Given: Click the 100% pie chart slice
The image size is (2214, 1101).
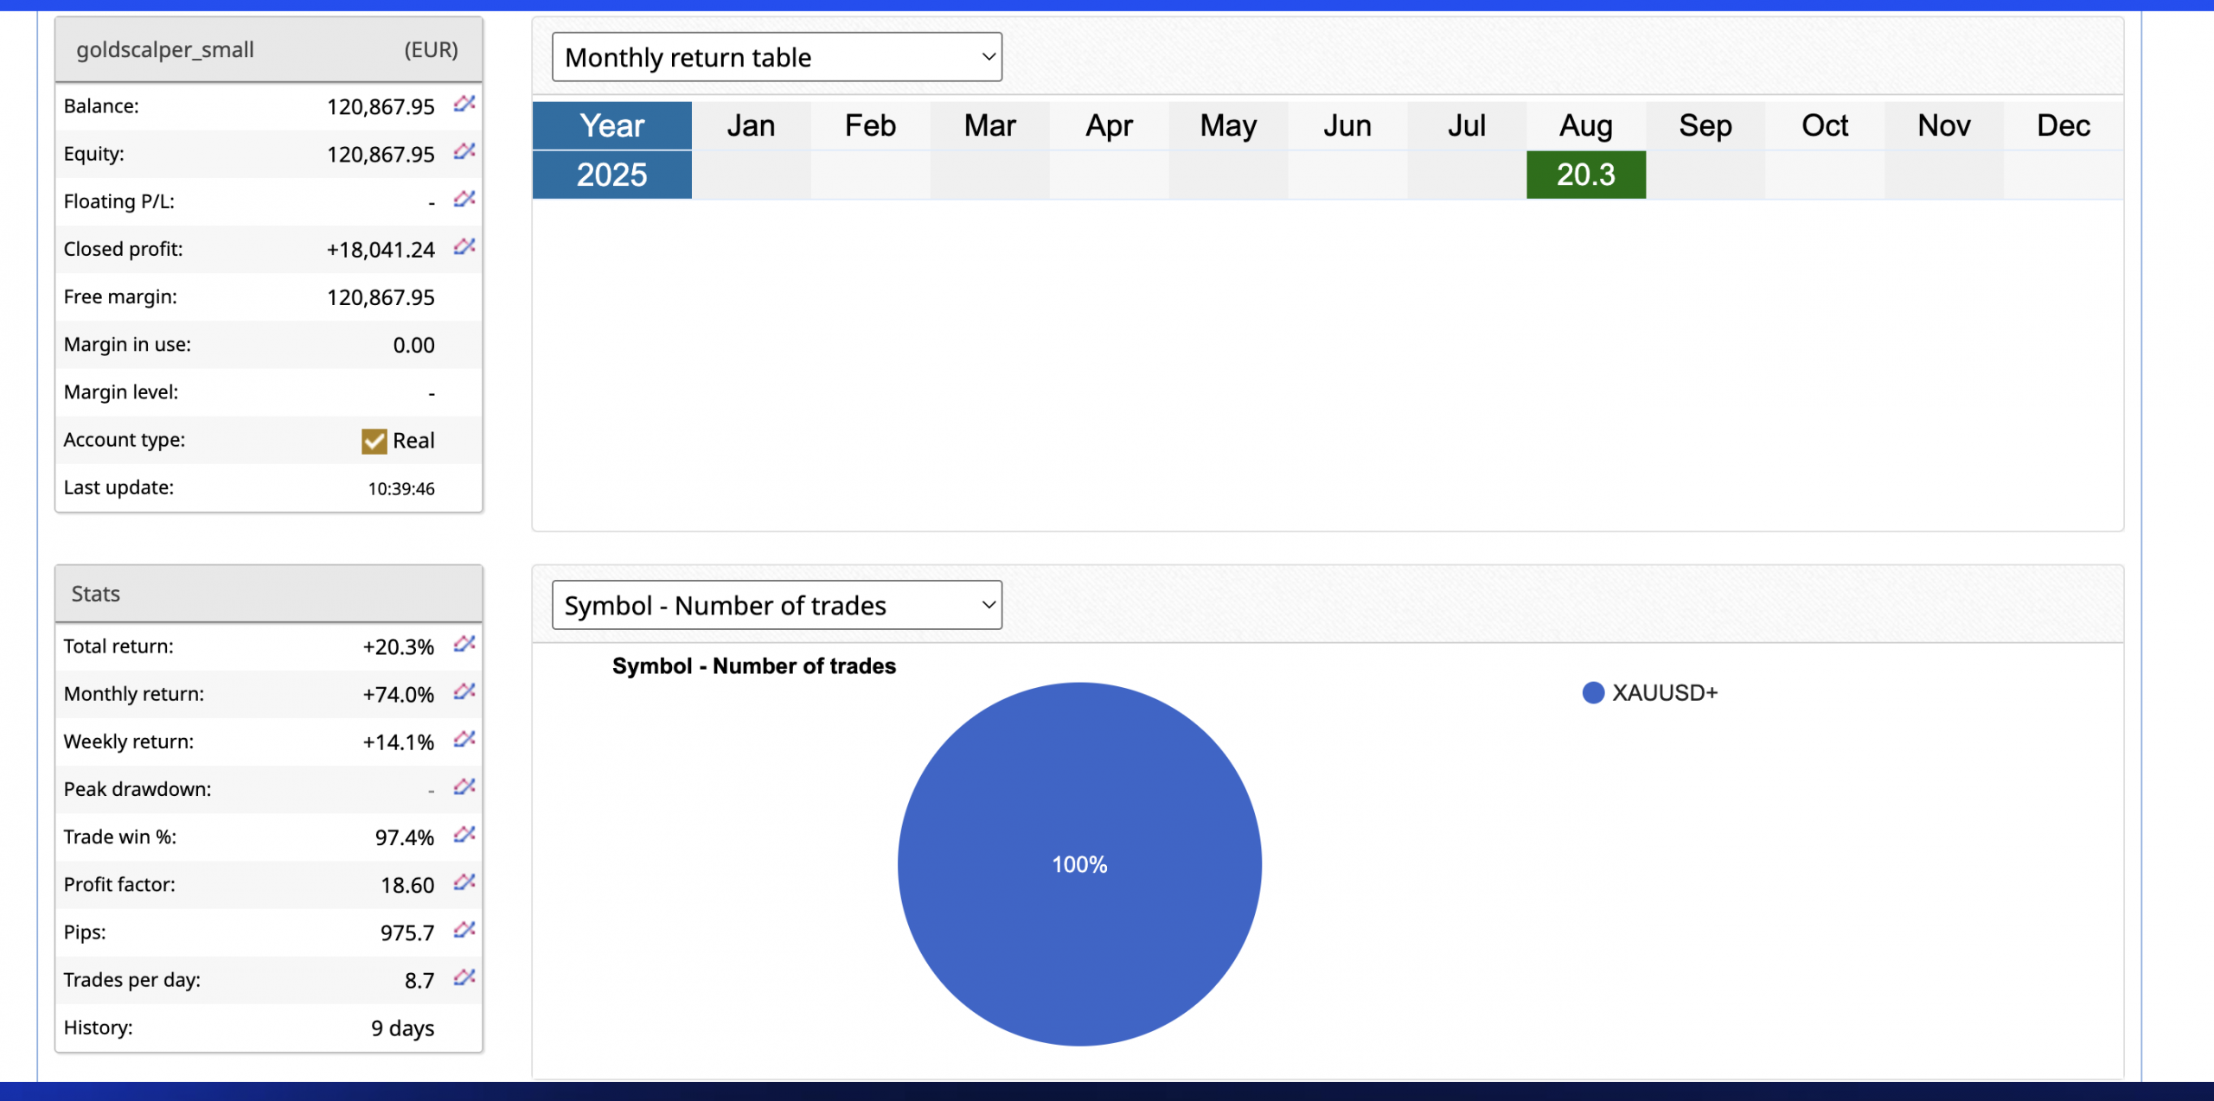Looking at the screenshot, I should pos(1078,863).
